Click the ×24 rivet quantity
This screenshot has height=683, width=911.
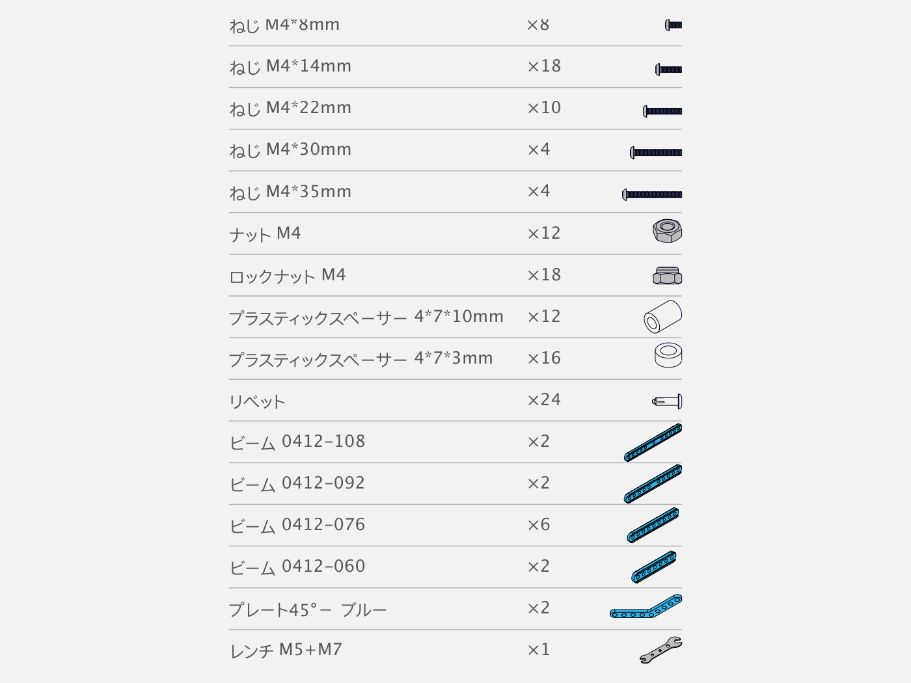coord(544,399)
